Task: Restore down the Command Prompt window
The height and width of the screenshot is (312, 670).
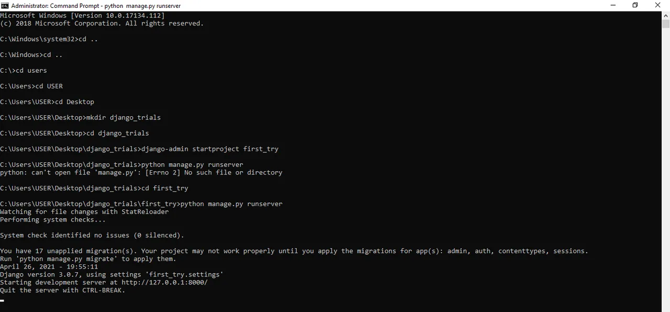Action: click(635, 5)
